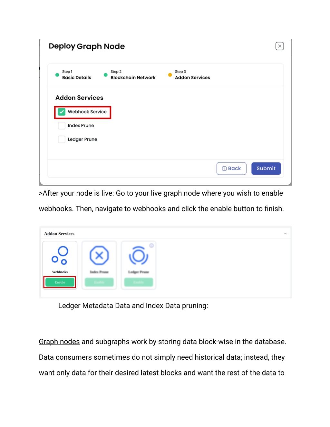Image resolution: width=330 pixels, height=427 pixels.
Task: Close the Deploy Graph Node dialog
Action: tap(279, 46)
